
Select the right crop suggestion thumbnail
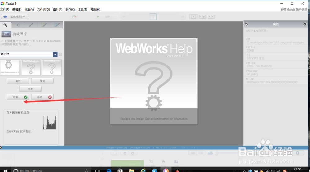point(51,67)
